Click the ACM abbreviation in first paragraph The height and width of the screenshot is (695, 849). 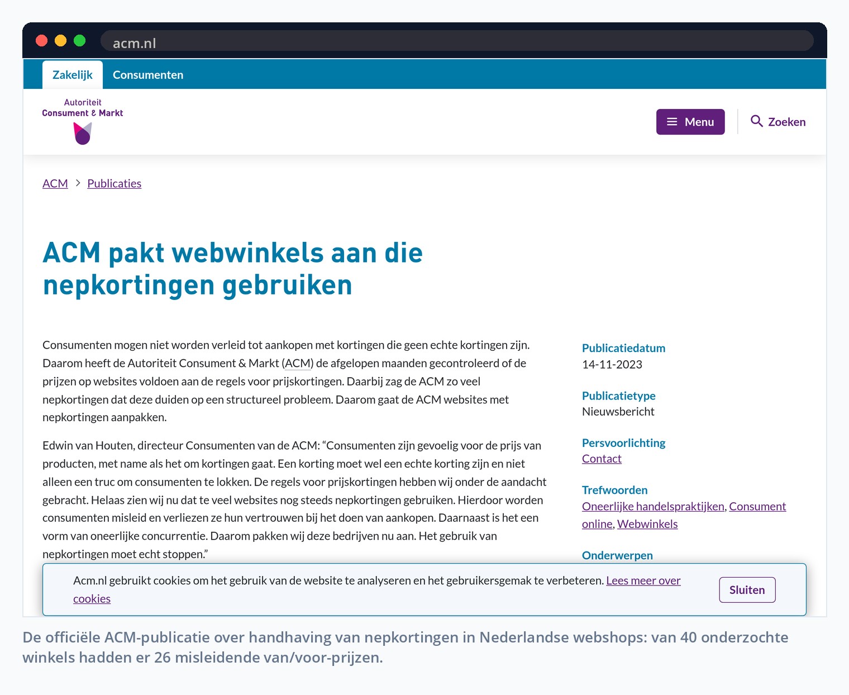tap(298, 363)
